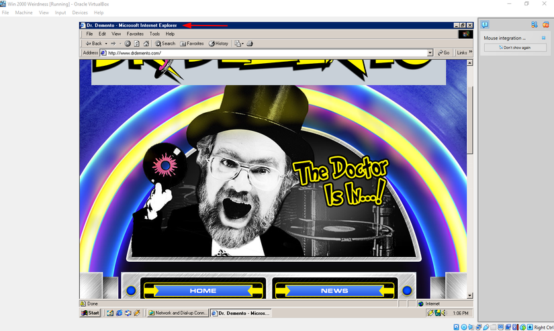Click the 1:06 PM clock
Image resolution: width=554 pixels, height=331 pixels.
pos(461,314)
